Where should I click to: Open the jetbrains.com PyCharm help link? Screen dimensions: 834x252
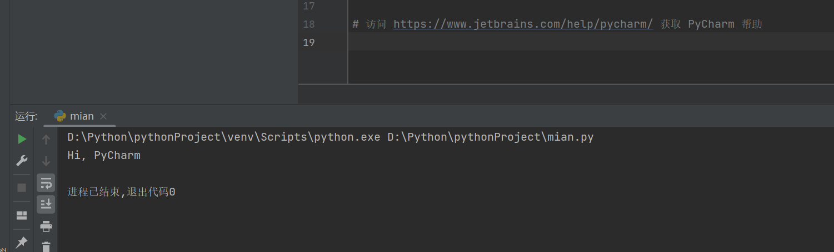click(523, 24)
